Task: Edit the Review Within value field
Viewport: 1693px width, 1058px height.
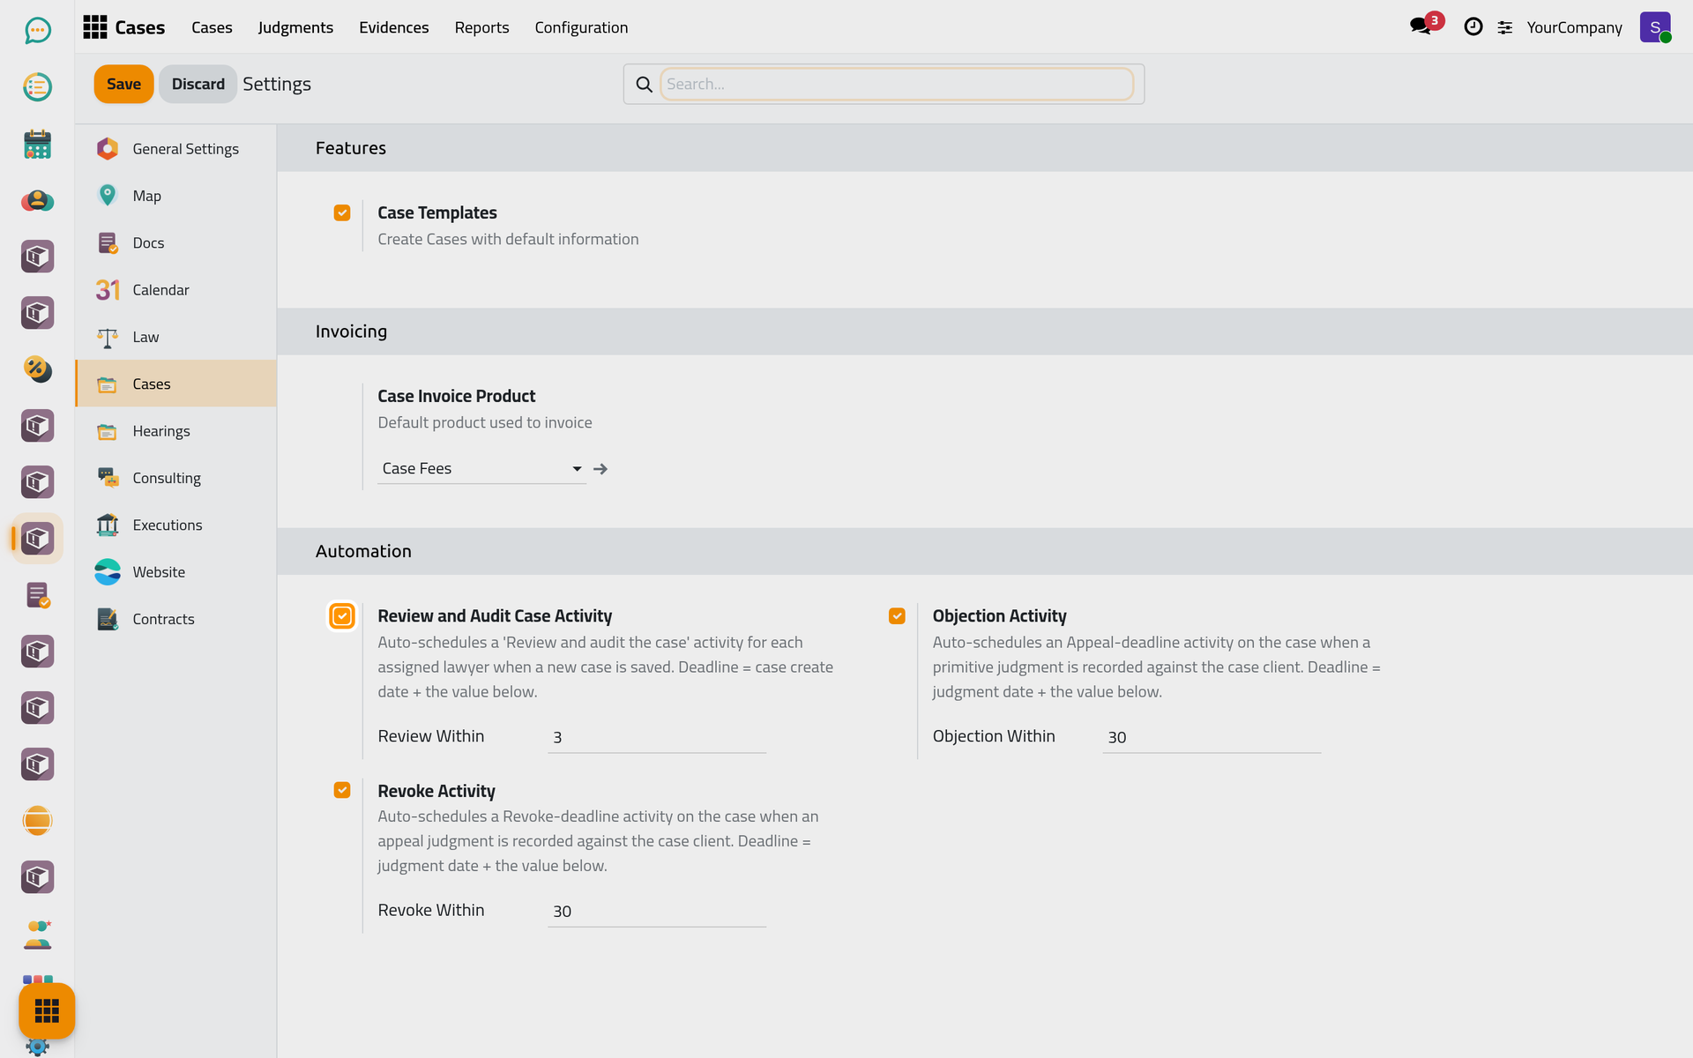Action: pos(657,737)
